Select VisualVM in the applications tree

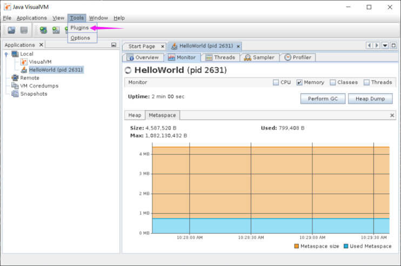(40, 62)
